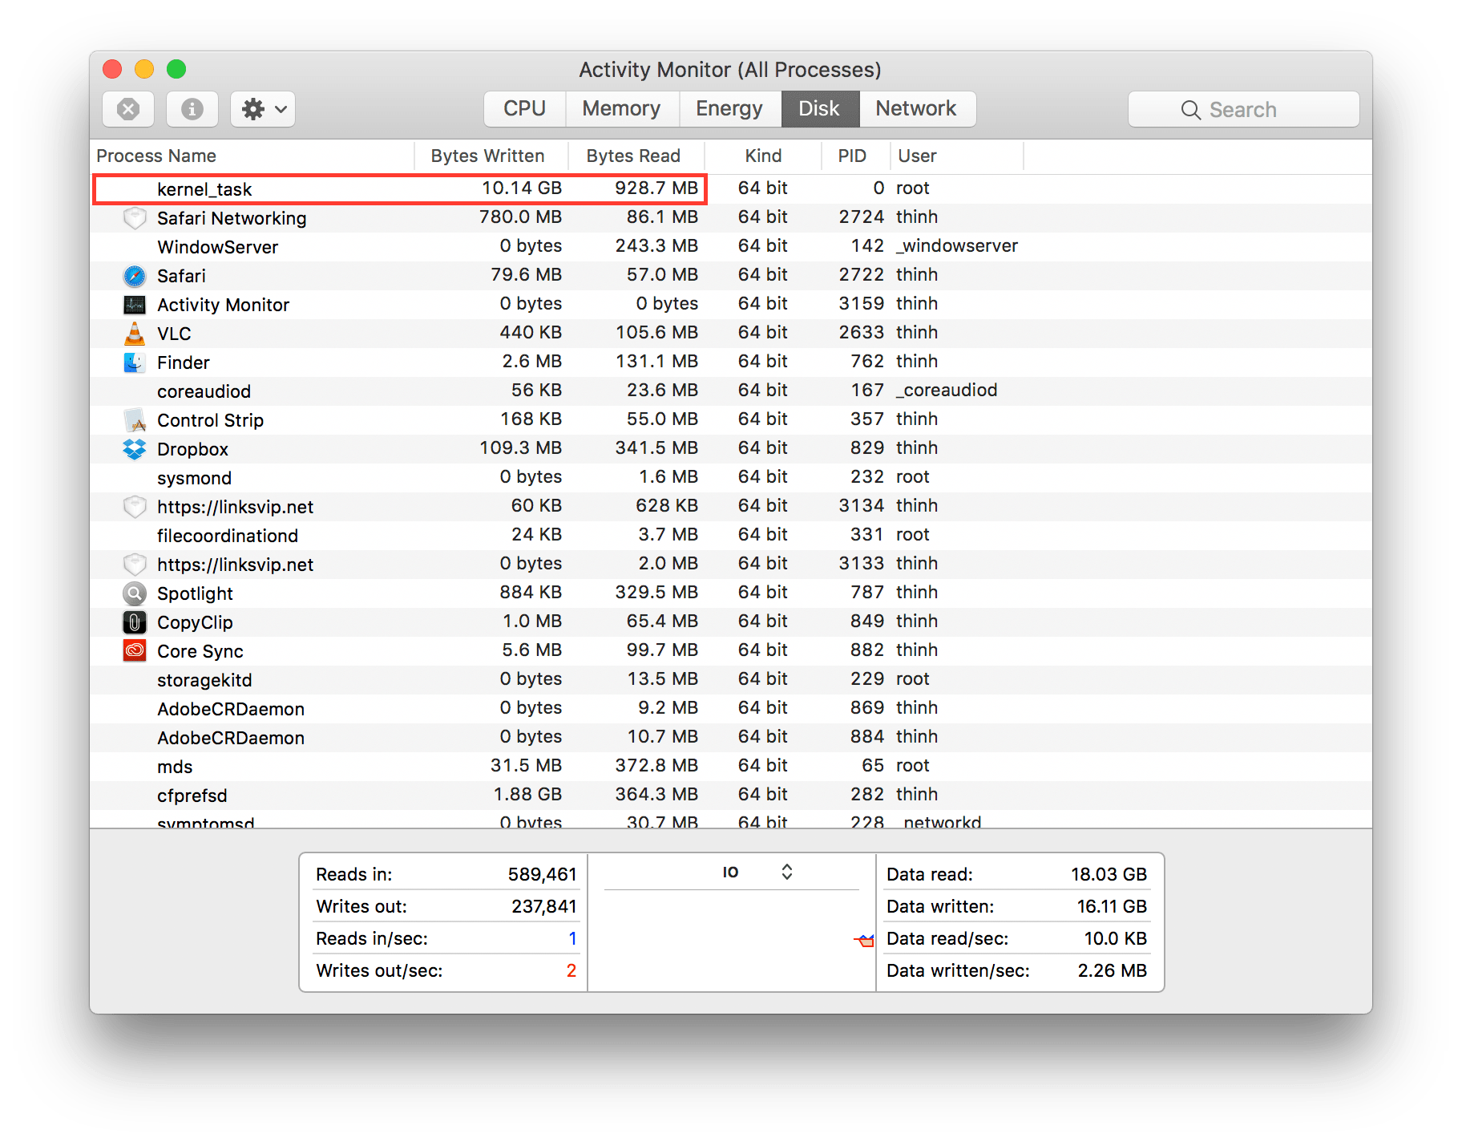Click the _coreaudiod user cell
This screenshot has height=1142, width=1462.
coord(947,390)
